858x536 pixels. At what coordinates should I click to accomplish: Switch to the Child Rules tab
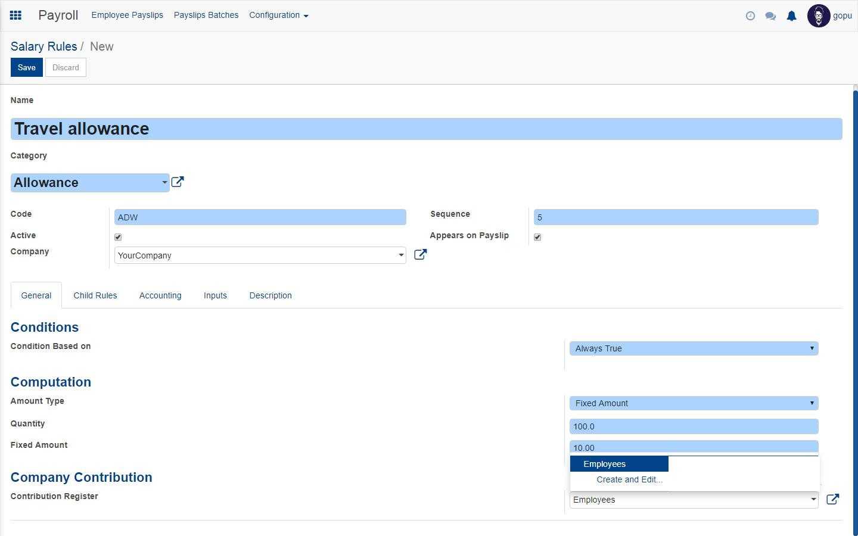click(95, 295)
